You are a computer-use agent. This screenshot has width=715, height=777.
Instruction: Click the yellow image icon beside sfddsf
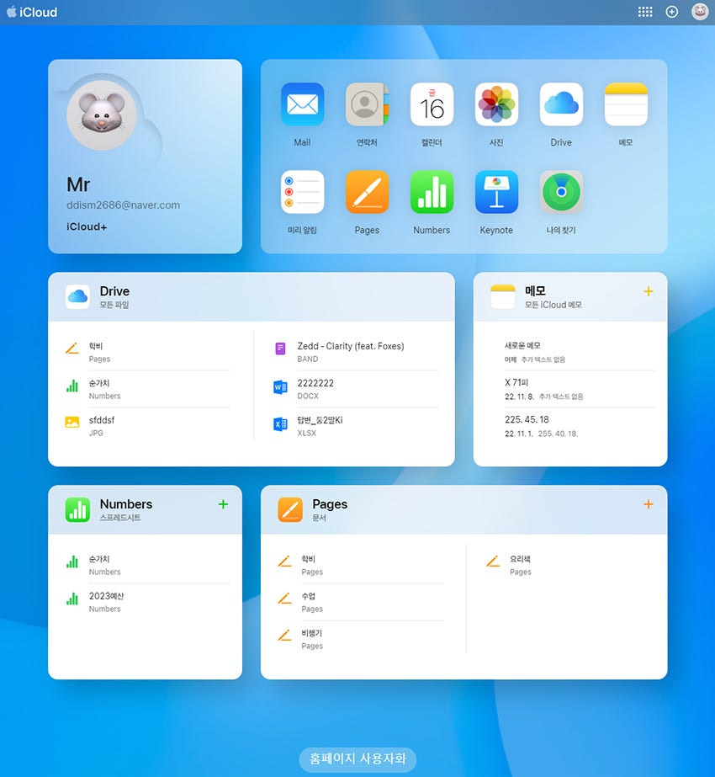pos(72,423)
